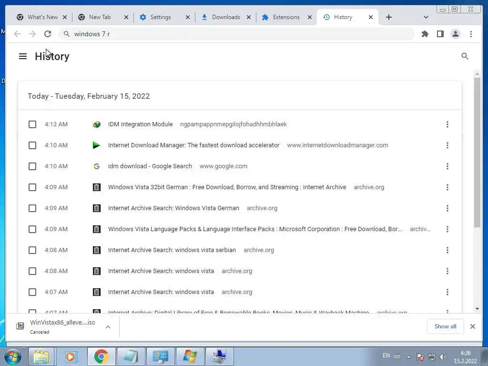
Task: Open the Extensions puzzle icon in toolbar
Action: point(425,34)
